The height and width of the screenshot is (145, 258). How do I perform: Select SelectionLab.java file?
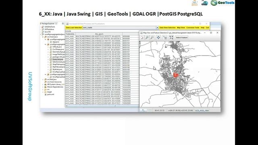pyautogui.click(x=58, y=62)
